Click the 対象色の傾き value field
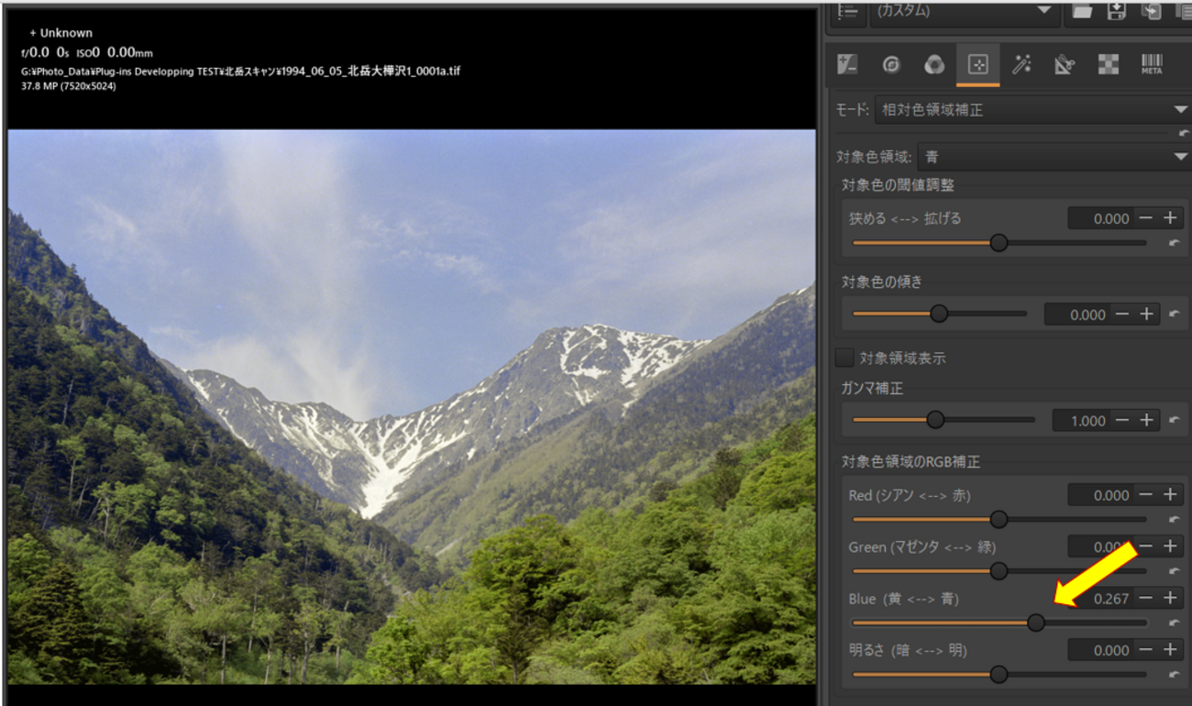This screenshot has height=706, width=1192. pos(1077,314)
